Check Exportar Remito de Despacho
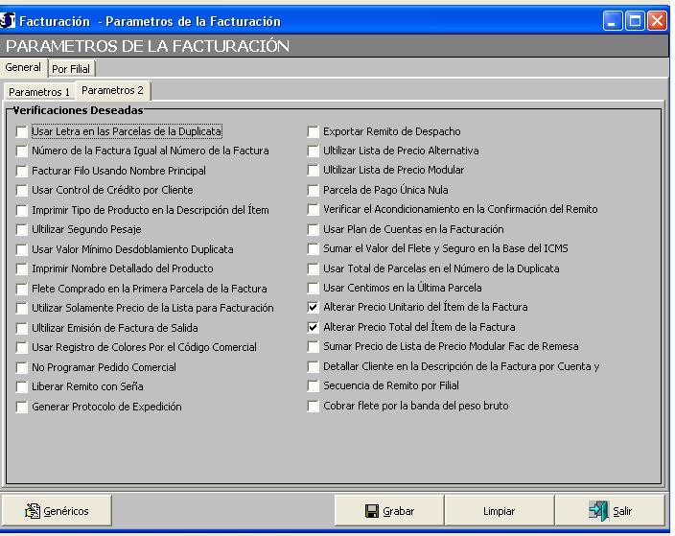675x536 pixels. coord(314,131)
